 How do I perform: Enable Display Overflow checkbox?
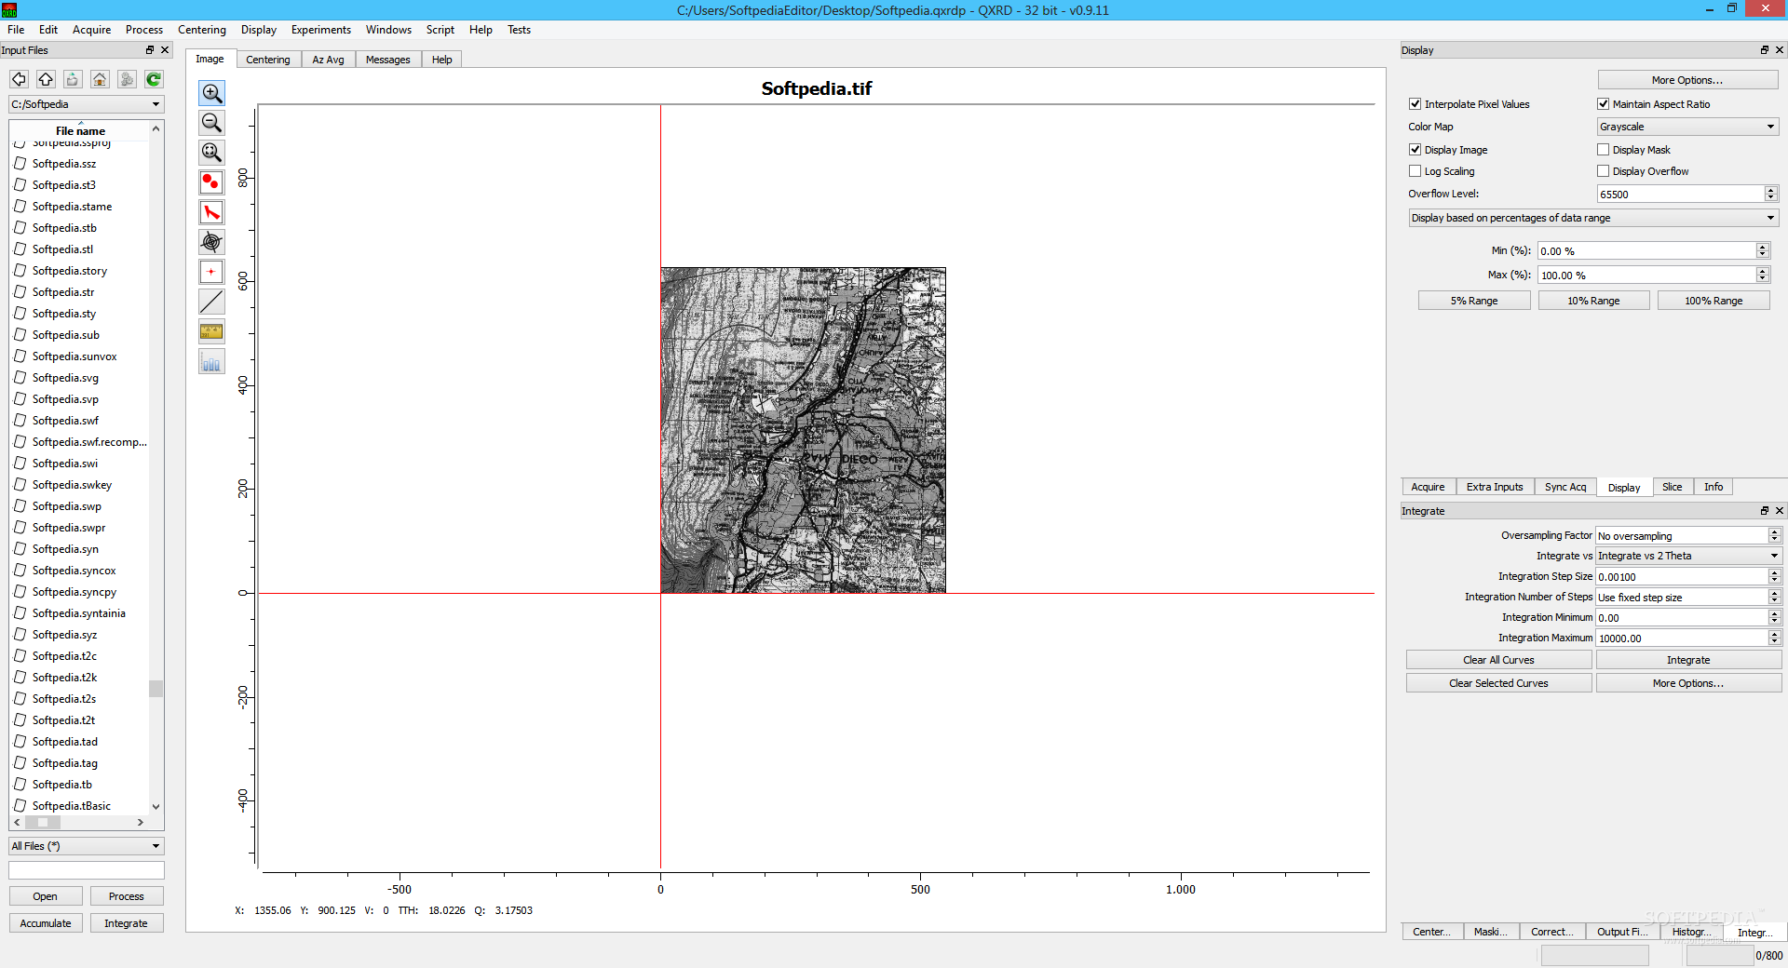click(1603, 171)
